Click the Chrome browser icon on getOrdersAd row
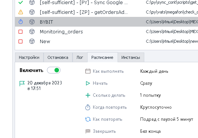198x138 pixels. click(32, 12)
